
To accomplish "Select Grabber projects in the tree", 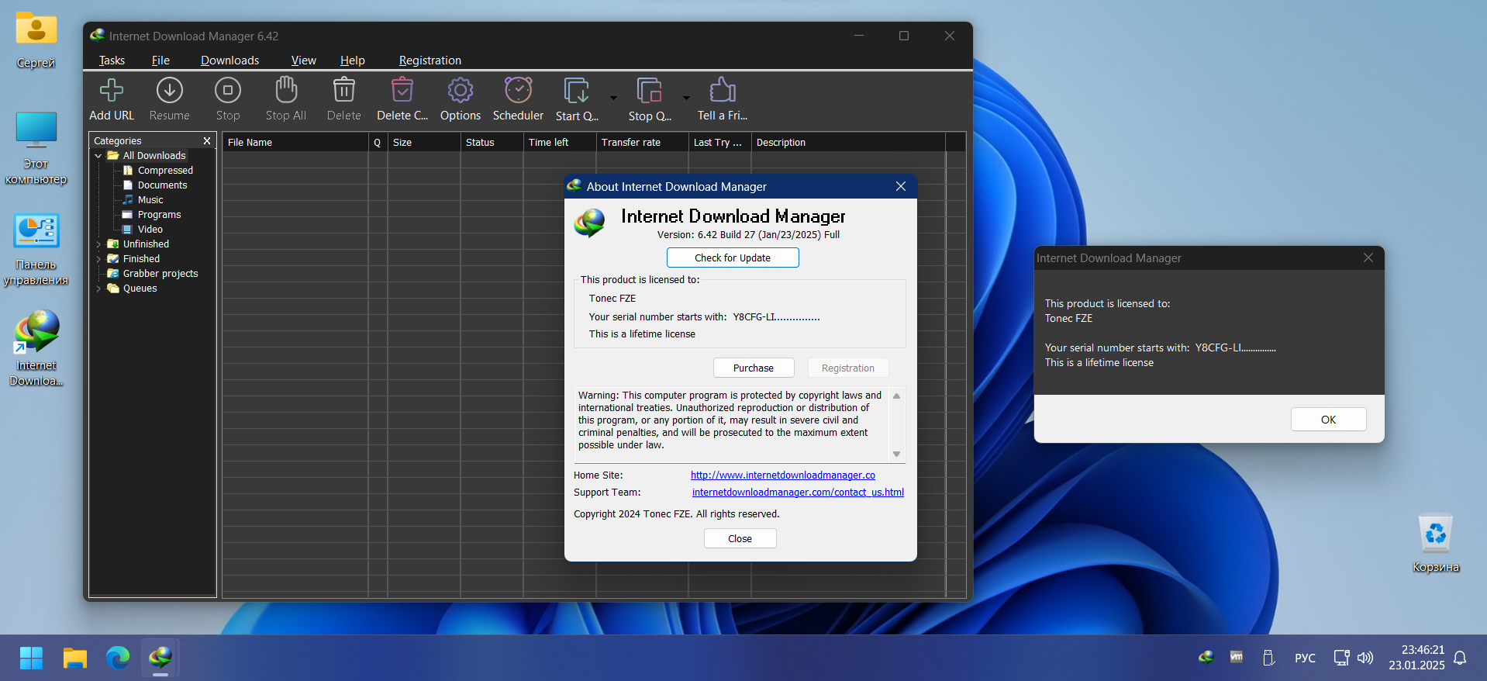I will pos(153,274).
